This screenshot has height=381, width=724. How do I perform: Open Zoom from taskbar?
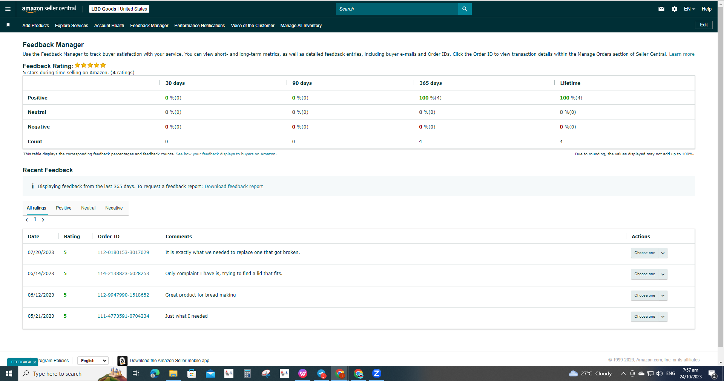pyautogui.click(x=377, y=373)
